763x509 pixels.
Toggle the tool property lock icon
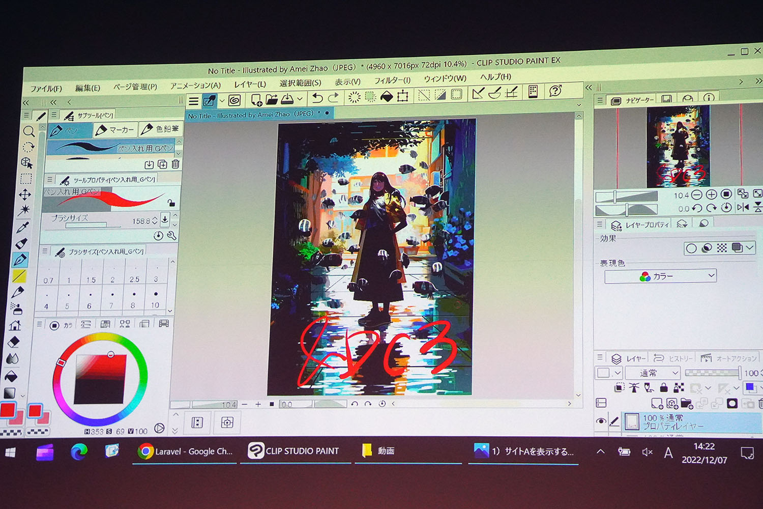point(171,203)
